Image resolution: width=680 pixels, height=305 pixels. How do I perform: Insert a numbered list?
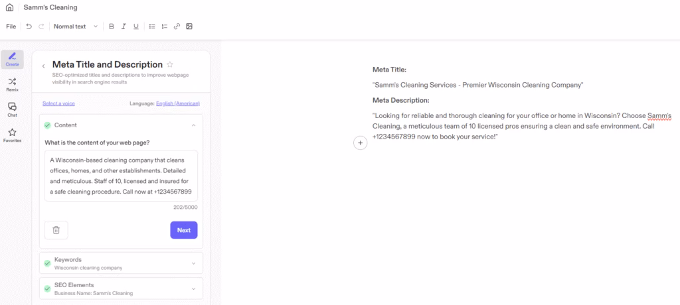click(x=165, y=27)
